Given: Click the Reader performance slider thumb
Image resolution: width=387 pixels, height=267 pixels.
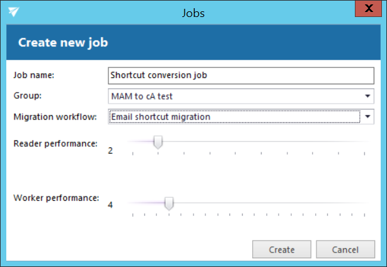Looking at the screenshot, I should [158, 142].
